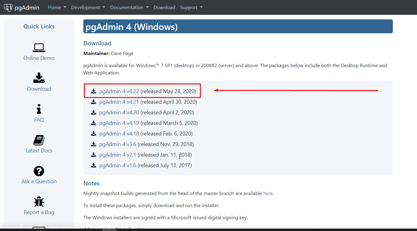Click the Online Demo laptop icon

tap(39, 48)
